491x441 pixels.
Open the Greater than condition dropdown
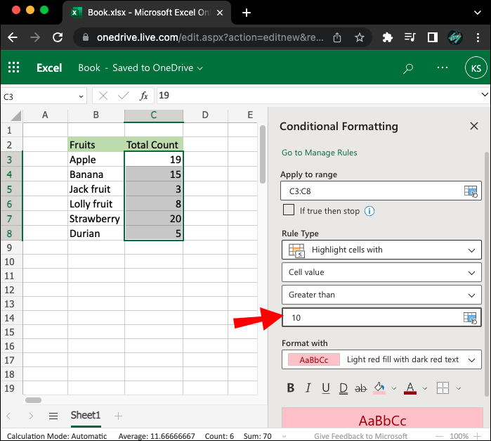tap(381, 295)
